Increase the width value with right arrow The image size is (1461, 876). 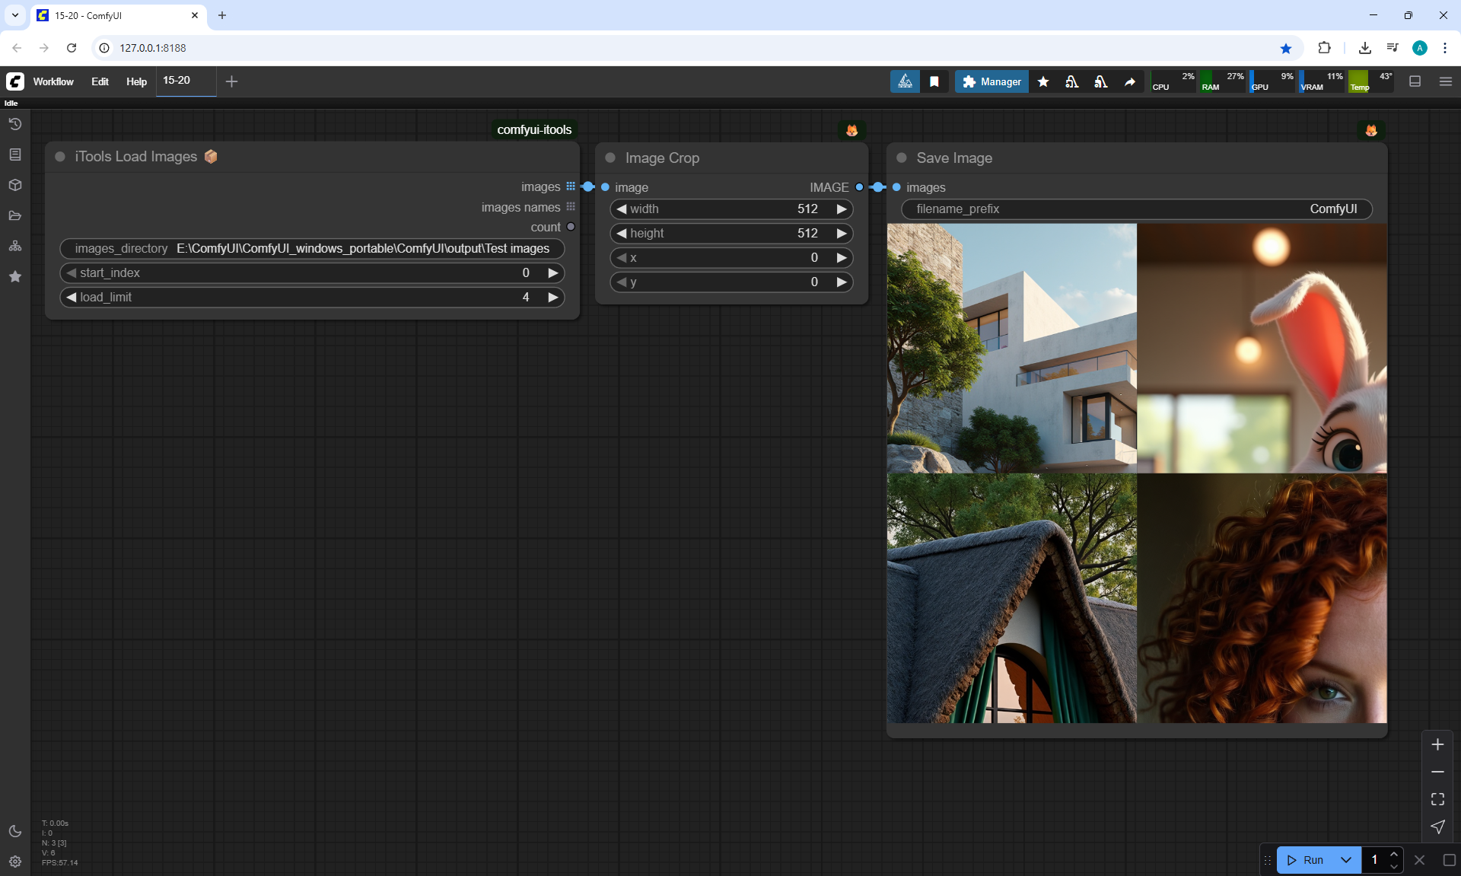coord(842,209)
